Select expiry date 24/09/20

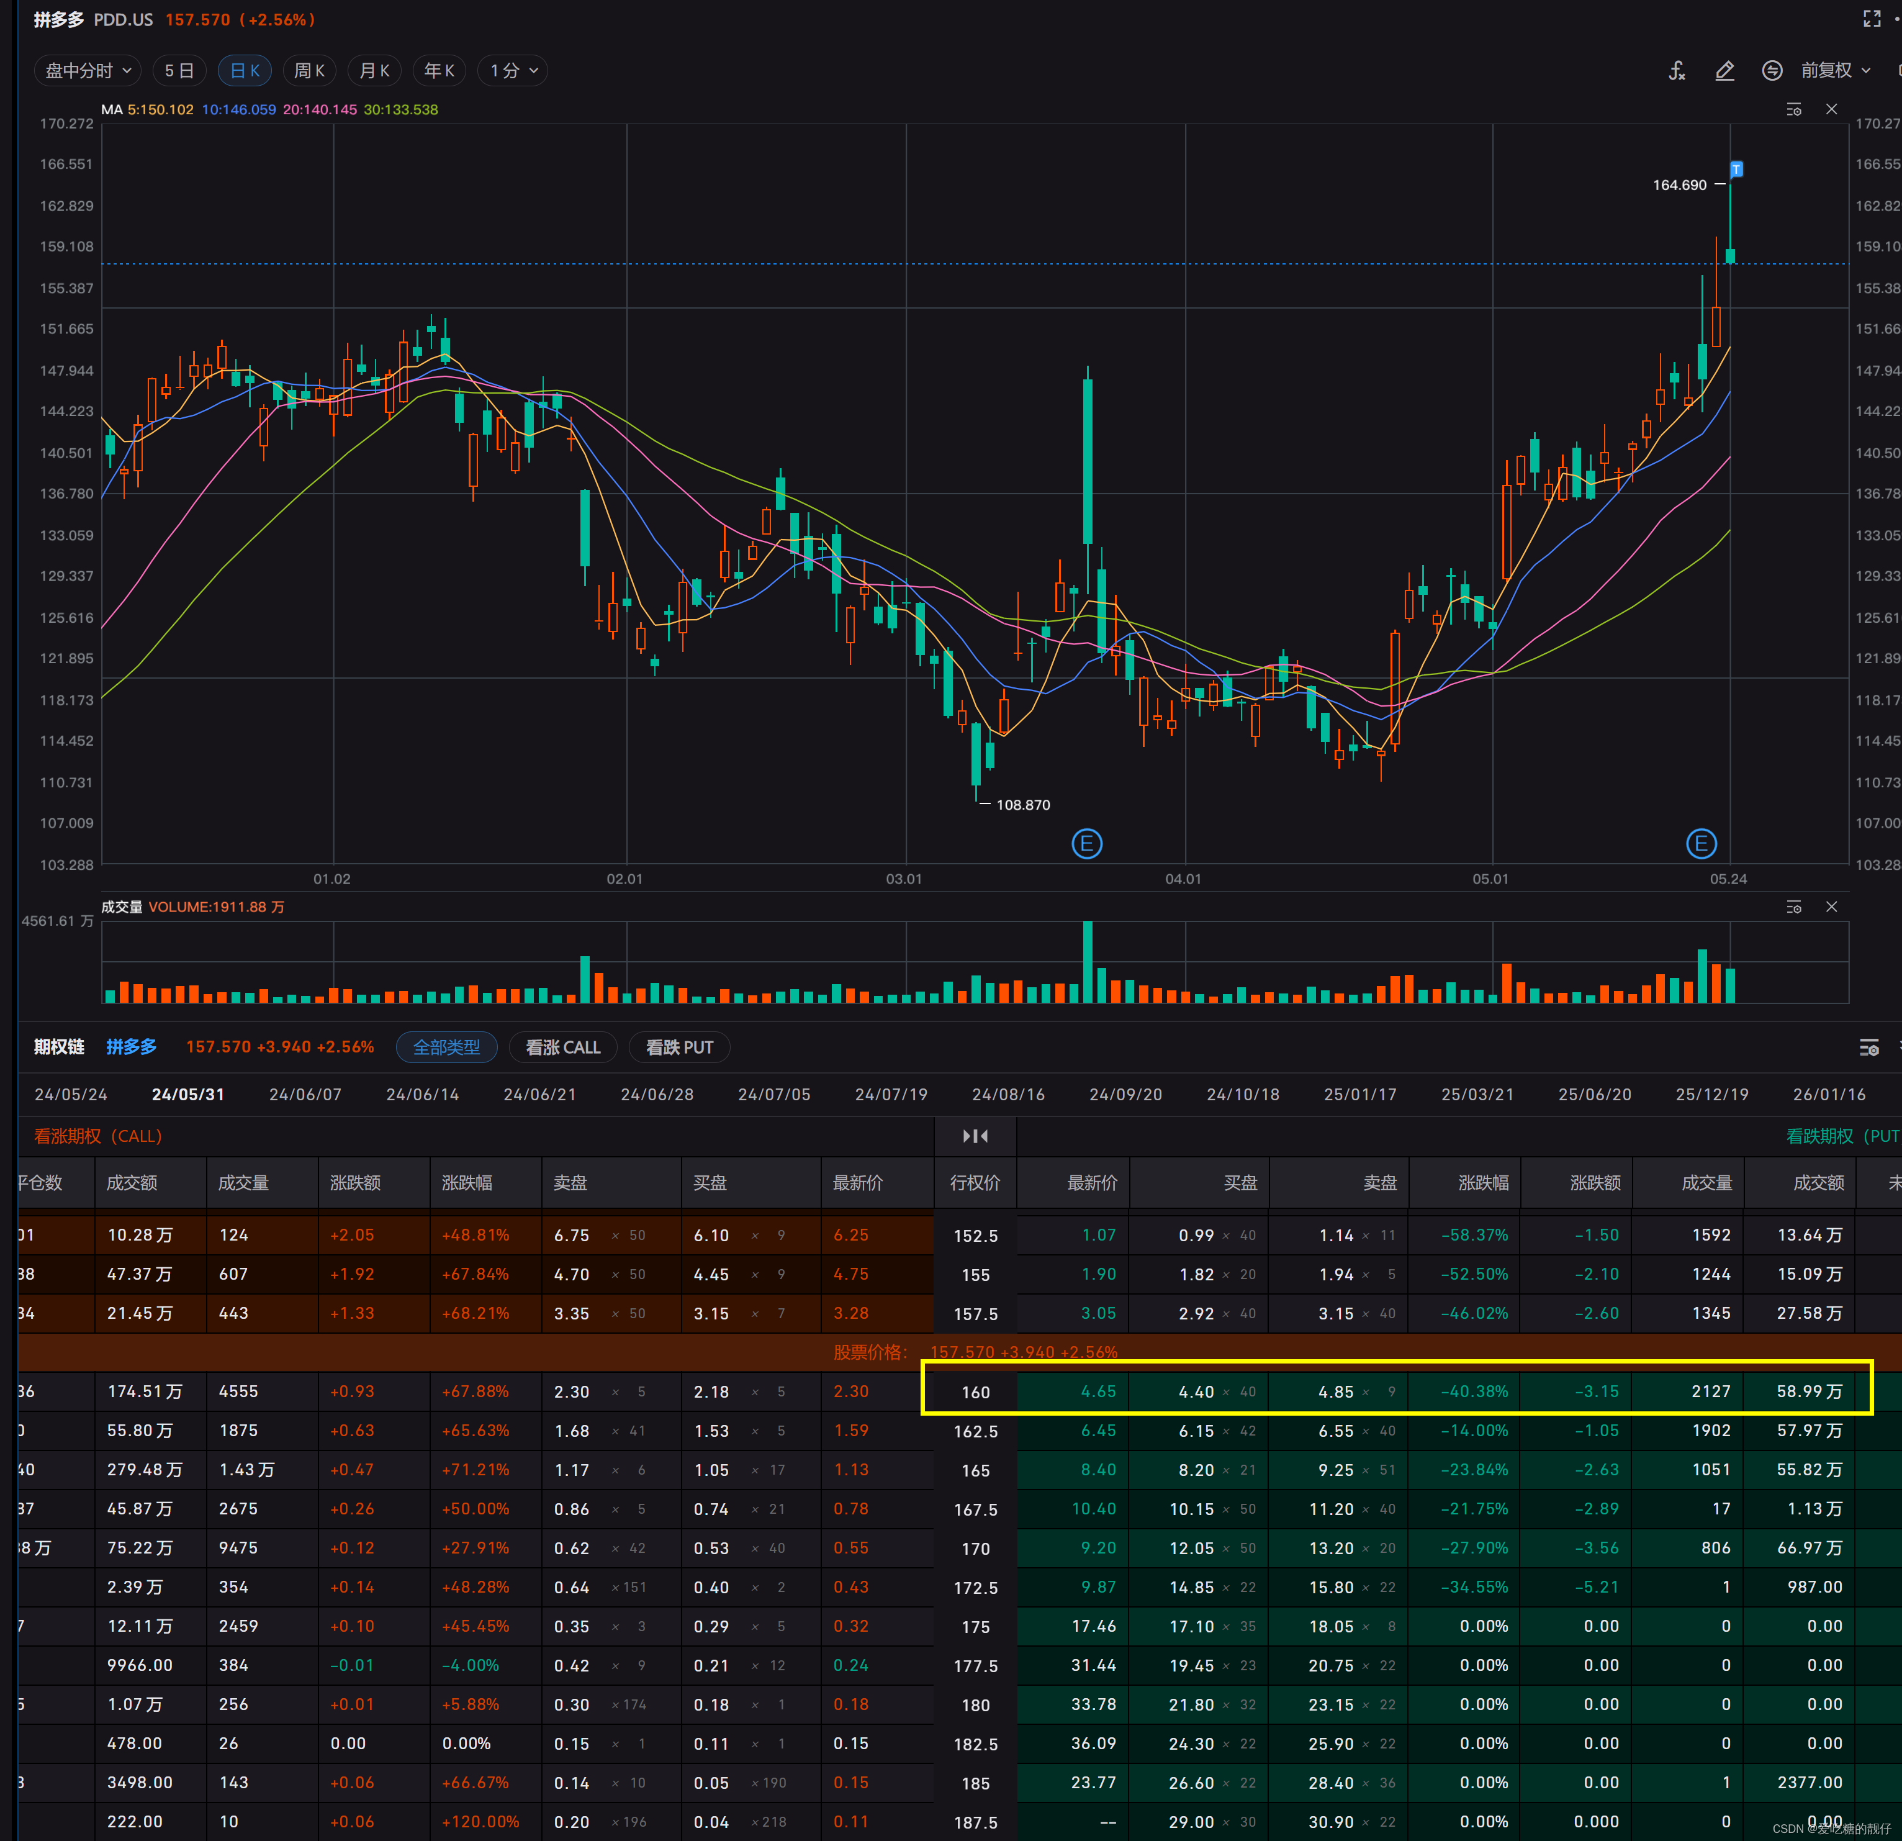[x=1125, y=1095]
